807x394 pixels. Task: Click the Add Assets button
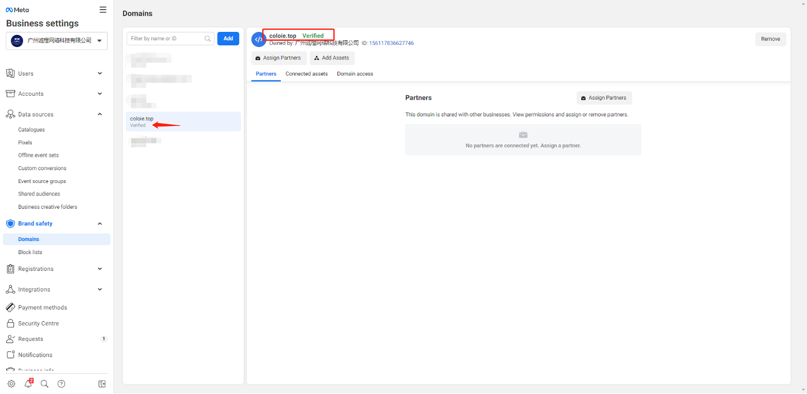click(x=332, y=58)
